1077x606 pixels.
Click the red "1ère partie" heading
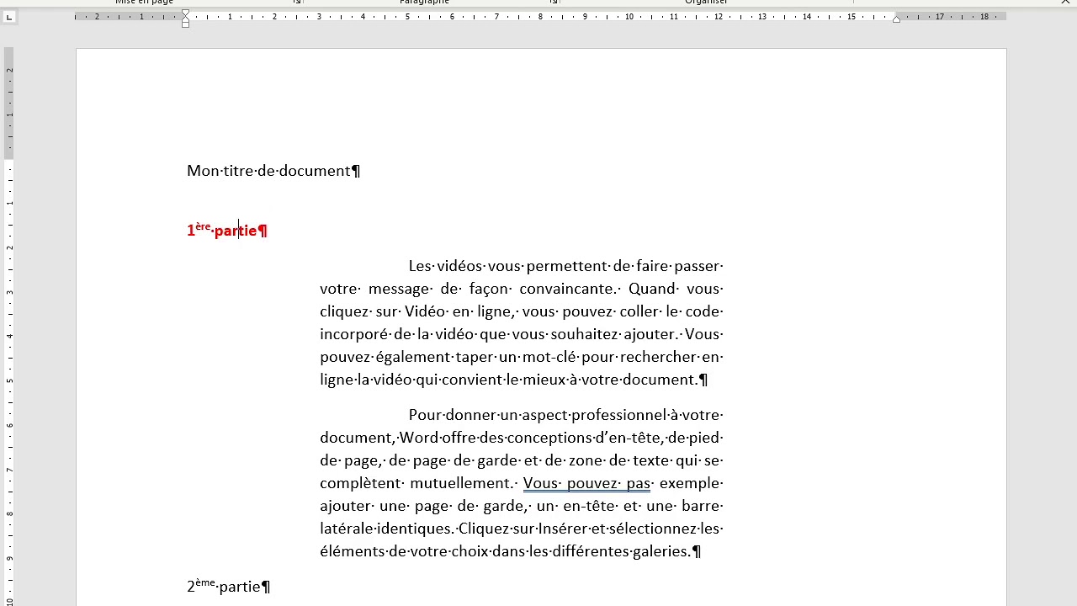click(x=221, y=230)
